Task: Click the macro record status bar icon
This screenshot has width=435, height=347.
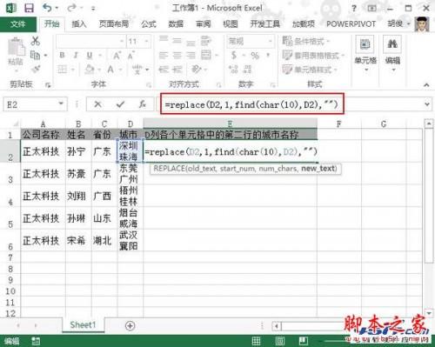Action: [x=36, y=341]
